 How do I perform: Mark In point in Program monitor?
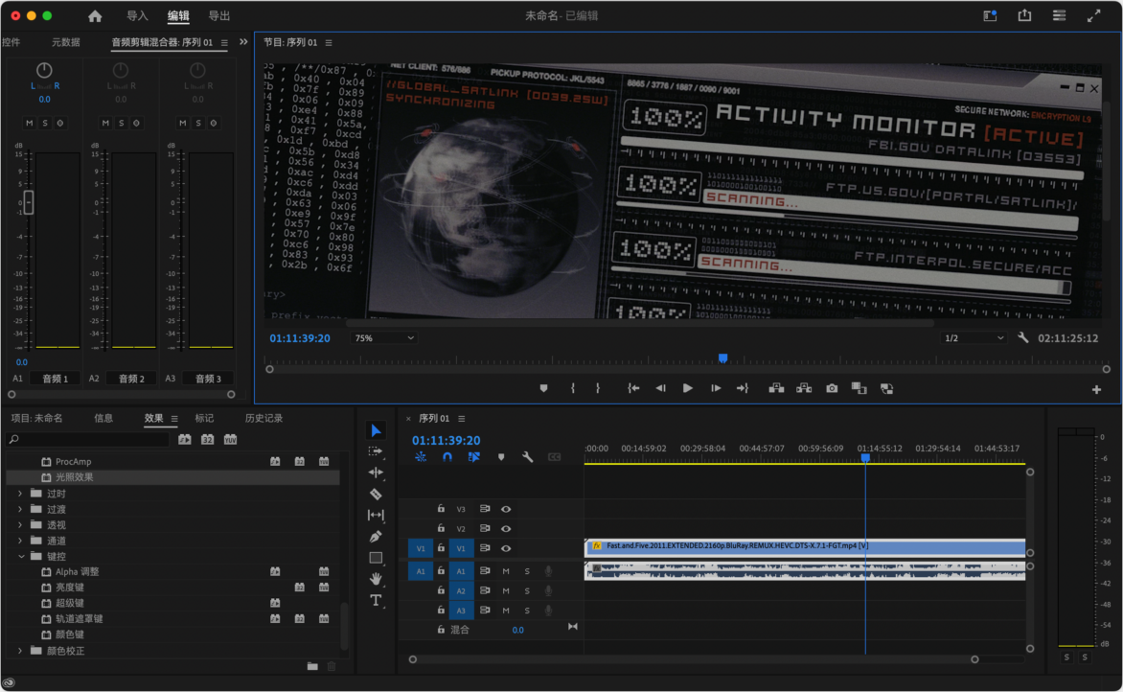click(572, 388)
